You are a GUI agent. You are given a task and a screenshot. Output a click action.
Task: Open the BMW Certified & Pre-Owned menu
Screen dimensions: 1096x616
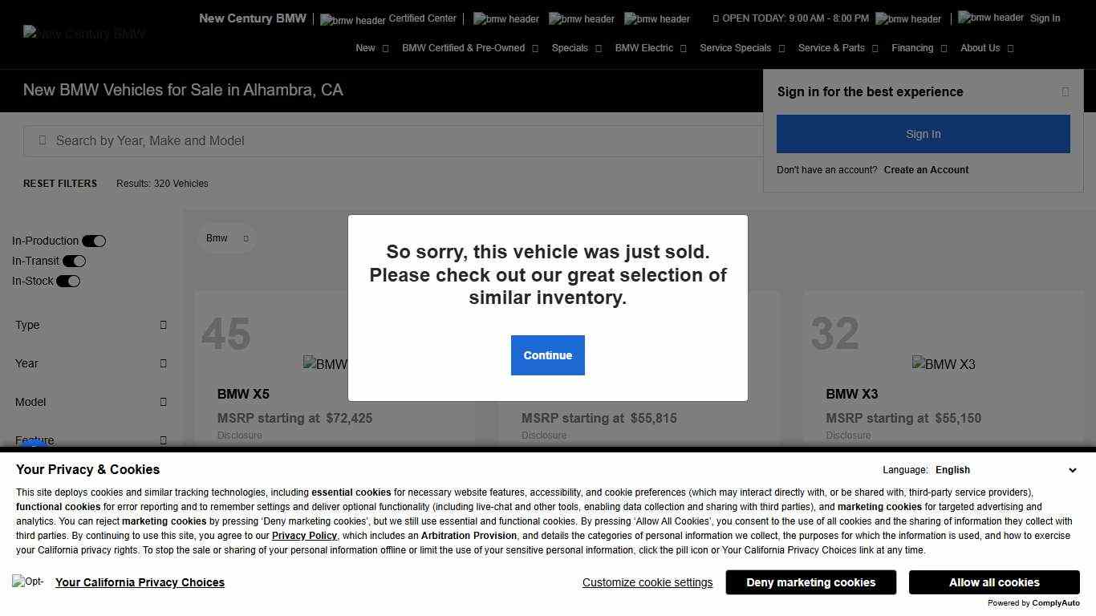pos(470,48)
